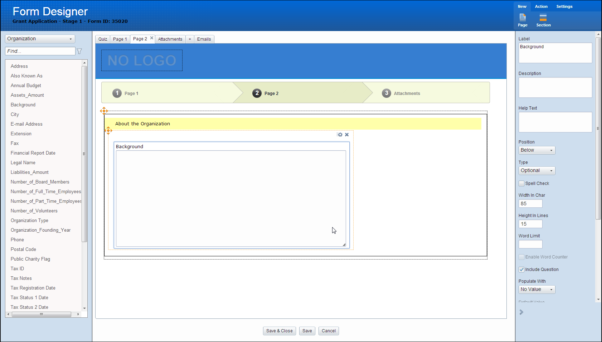Expand the properties panel arrow icon
The height and width of the screenshot is (342, 602).
(x=521, y=312)
